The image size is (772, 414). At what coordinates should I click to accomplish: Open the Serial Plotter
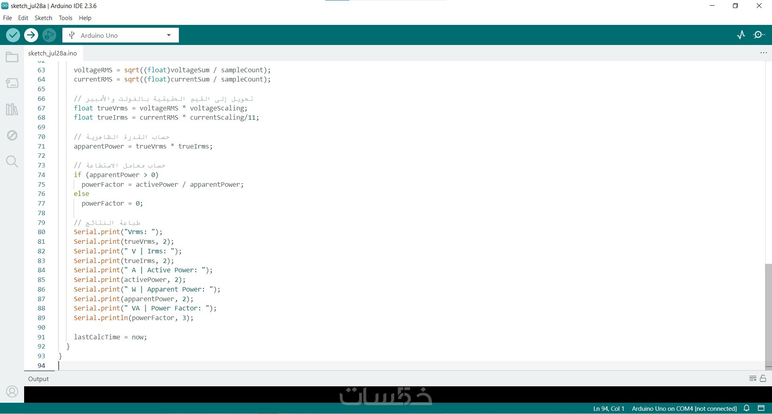(741, 35)
